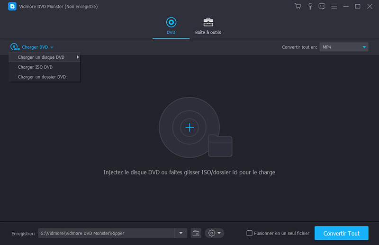Click the plus icon to add DVD
Image resolution: width=379 pixels, height=245 pixels.
point(189,127)
